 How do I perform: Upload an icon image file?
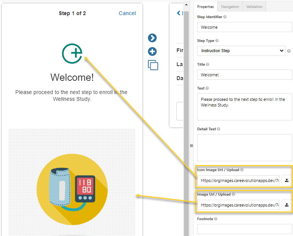287,180
